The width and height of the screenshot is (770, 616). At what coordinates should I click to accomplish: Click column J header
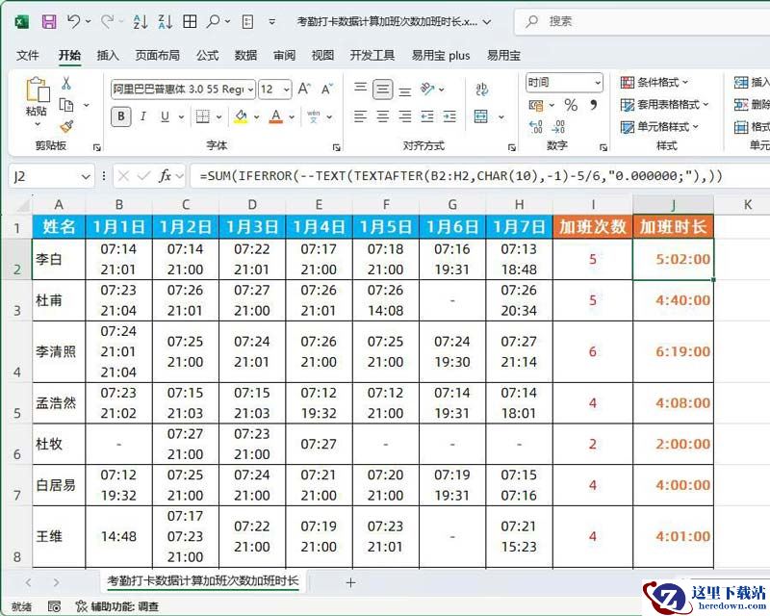673,204
